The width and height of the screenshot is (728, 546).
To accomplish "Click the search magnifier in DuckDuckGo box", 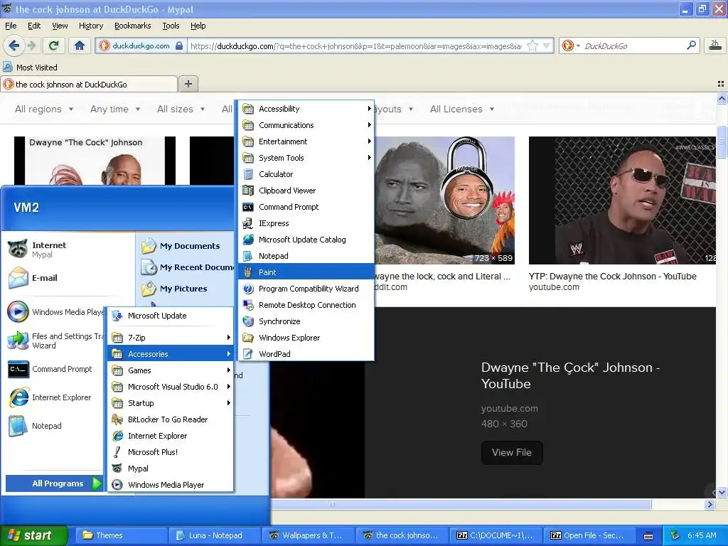I will pos(691,45).
